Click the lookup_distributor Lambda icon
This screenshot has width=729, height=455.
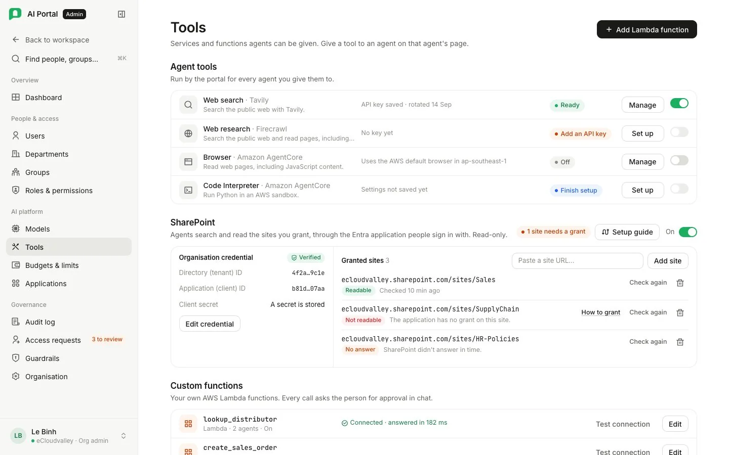tap(188, 424)
